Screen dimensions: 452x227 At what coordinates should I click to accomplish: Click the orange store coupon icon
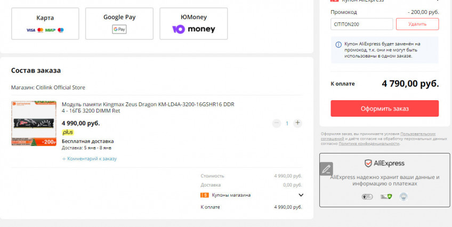(x=204, y=195)
